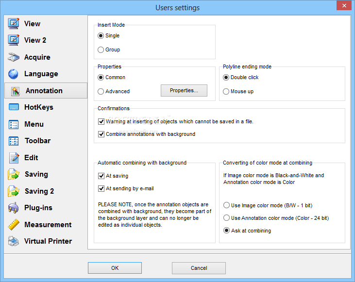This screenshot has width=355, height=282.
Task: Click the Language globe icon
Action: [14, 74]
